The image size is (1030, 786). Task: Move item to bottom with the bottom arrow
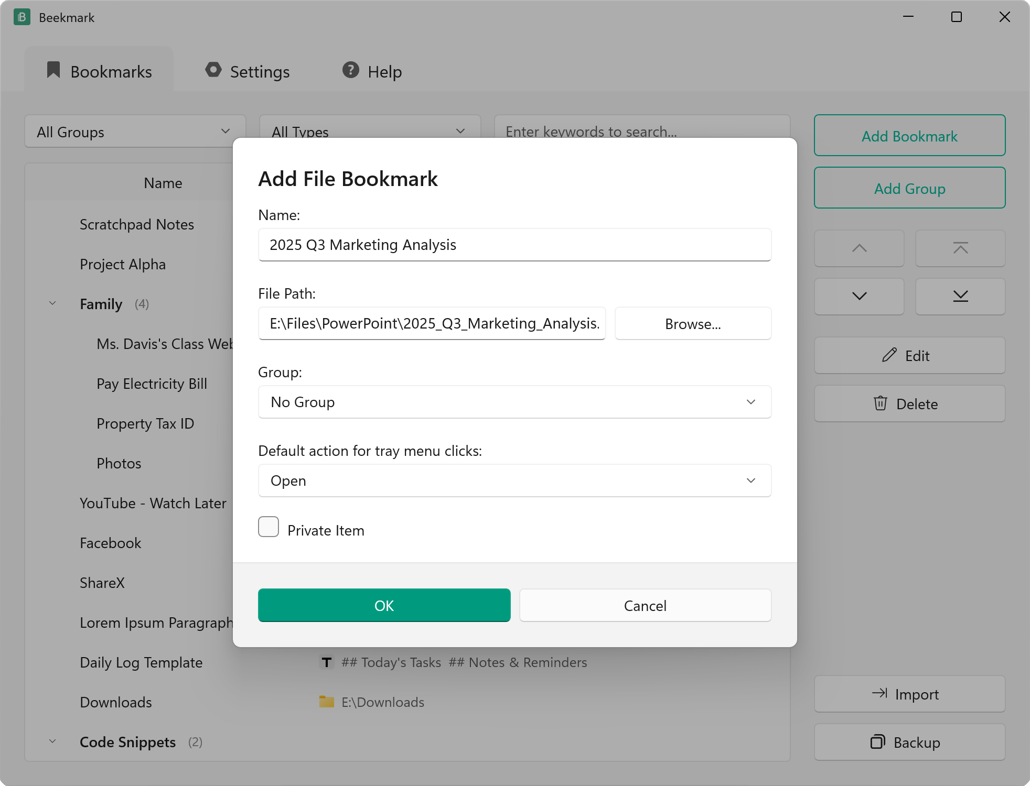tap(960, 296)
